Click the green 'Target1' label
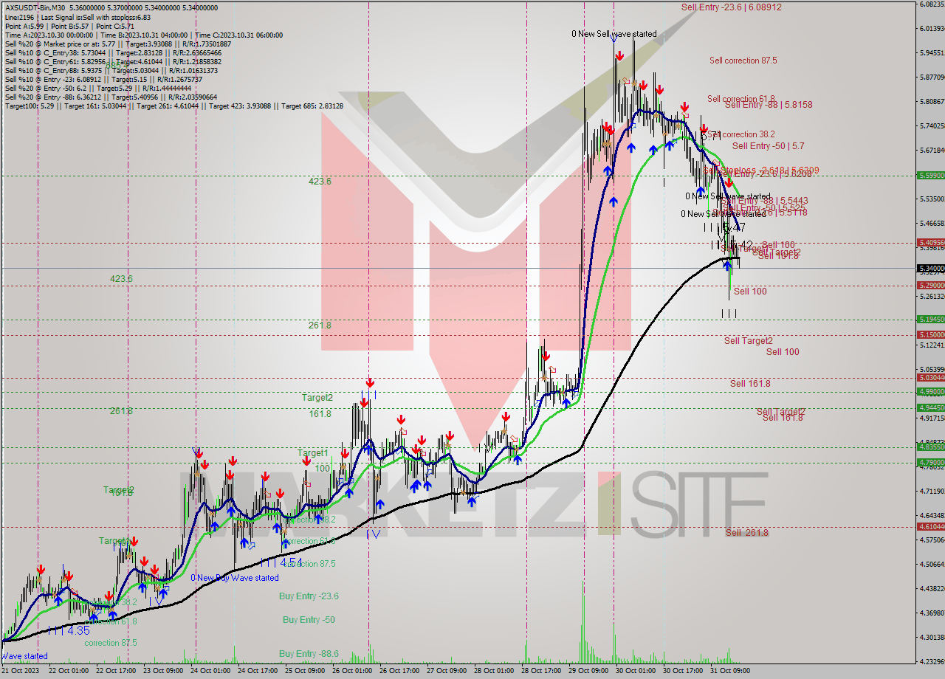This screenshot has height=679, width=945. pos(313,453)
